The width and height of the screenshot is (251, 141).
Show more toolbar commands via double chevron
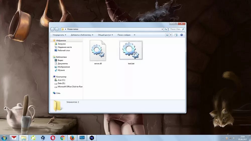point(135,35)
